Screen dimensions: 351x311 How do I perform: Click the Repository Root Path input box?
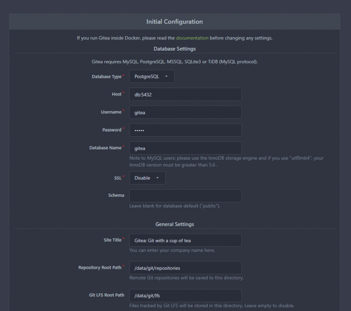tap(185, 268)
